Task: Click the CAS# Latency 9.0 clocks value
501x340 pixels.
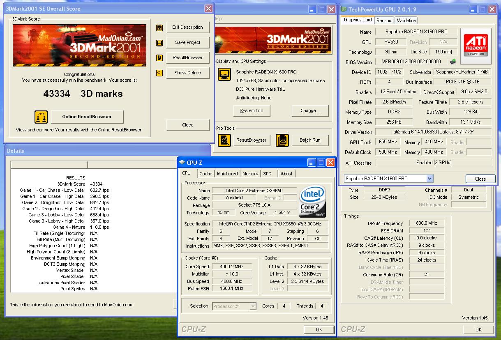Action: 427,238
